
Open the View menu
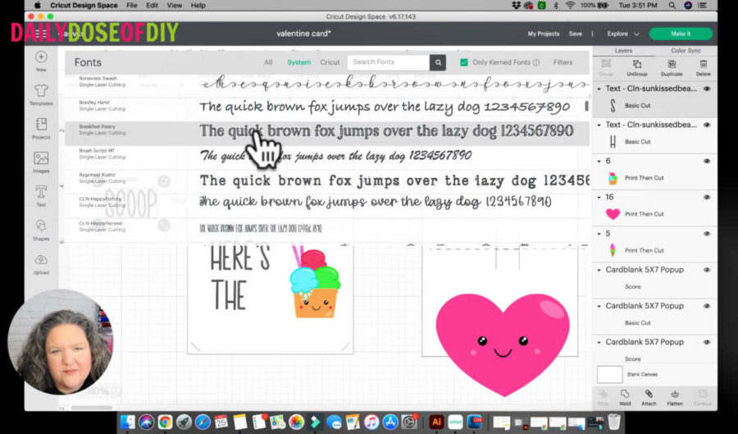pyautogui.click(x=174, y=5)
